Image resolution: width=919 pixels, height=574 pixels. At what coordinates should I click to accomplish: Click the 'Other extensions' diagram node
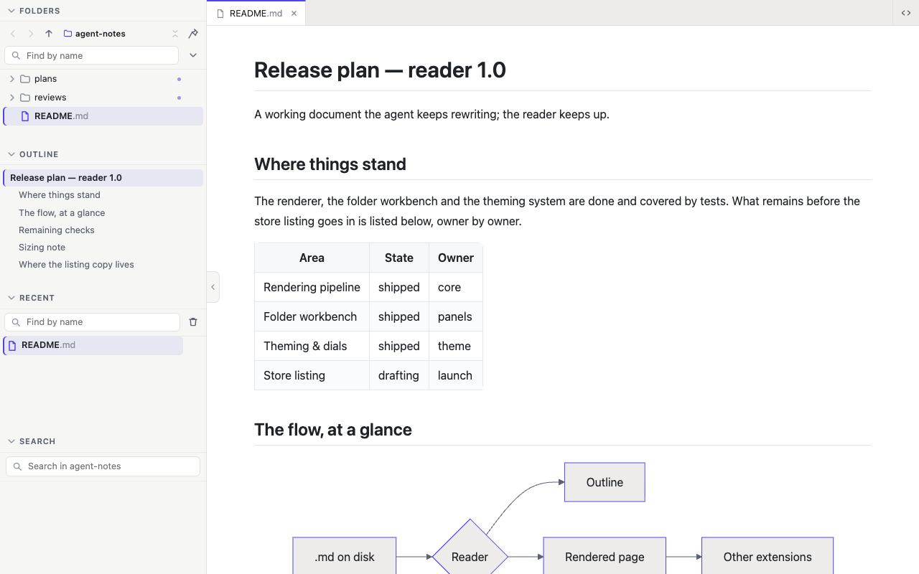coord(768,556)
